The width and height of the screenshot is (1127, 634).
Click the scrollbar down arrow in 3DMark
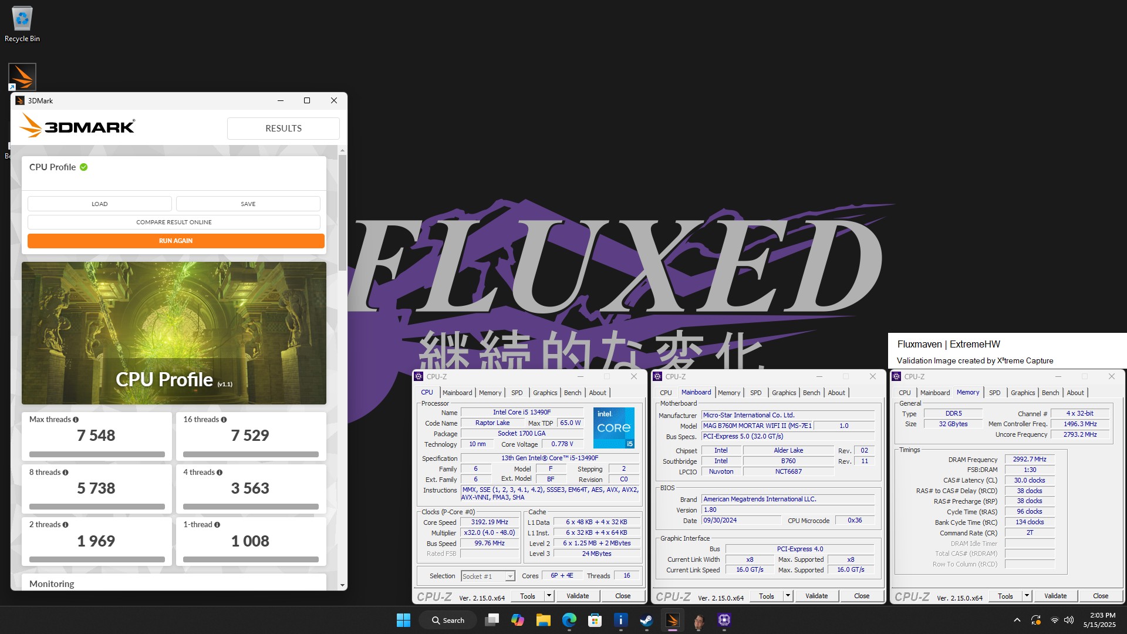[342, 585]
